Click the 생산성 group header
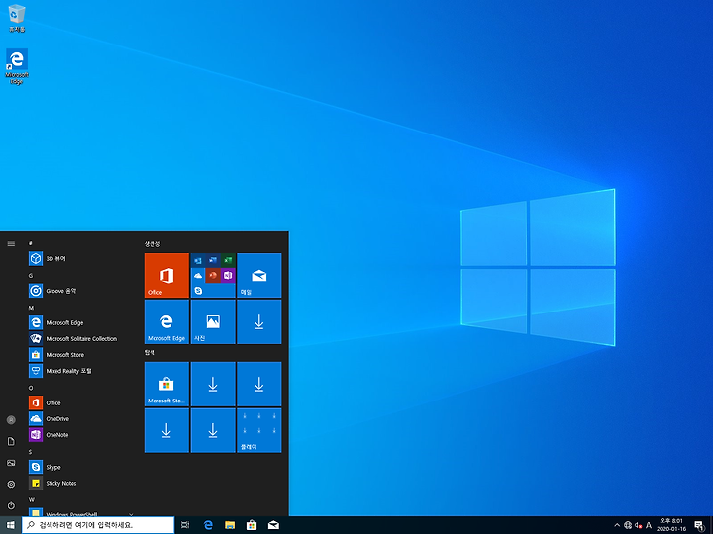This screenshot has width=713, height=534. [153, 244]
